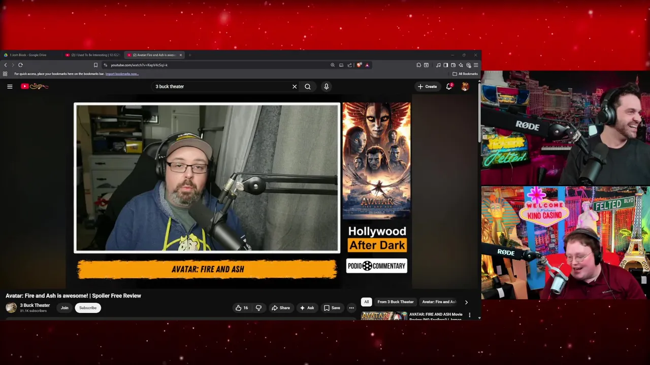
Task: Click the Ask button
Action: tap(307, 308)
